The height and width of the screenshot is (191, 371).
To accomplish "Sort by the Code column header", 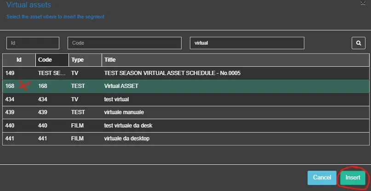I will click(x=52, y=60).
